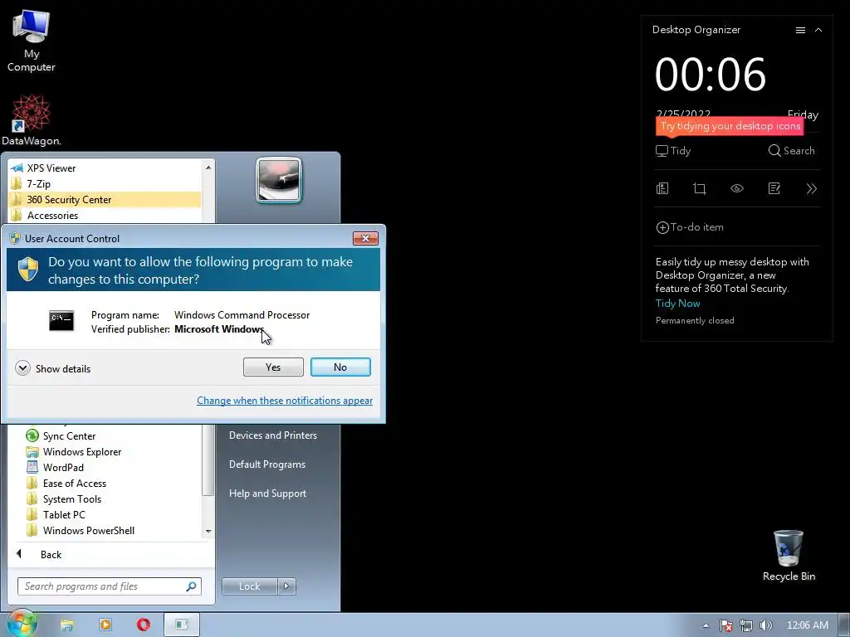Image resolution: width=850 pixels, height=637 pixels.
Task: Launch Opera from taskbar
Action: point(144,625)
